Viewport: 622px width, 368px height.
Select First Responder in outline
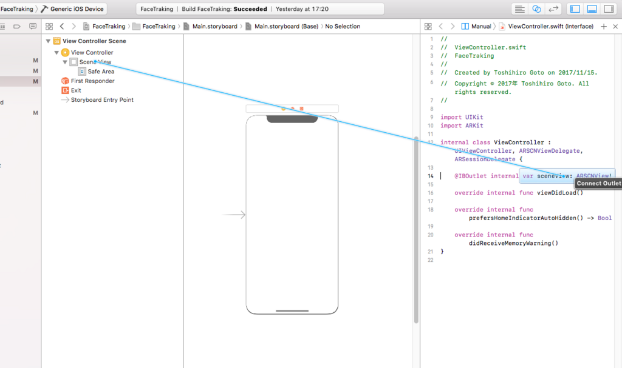(x=92, y=81)
